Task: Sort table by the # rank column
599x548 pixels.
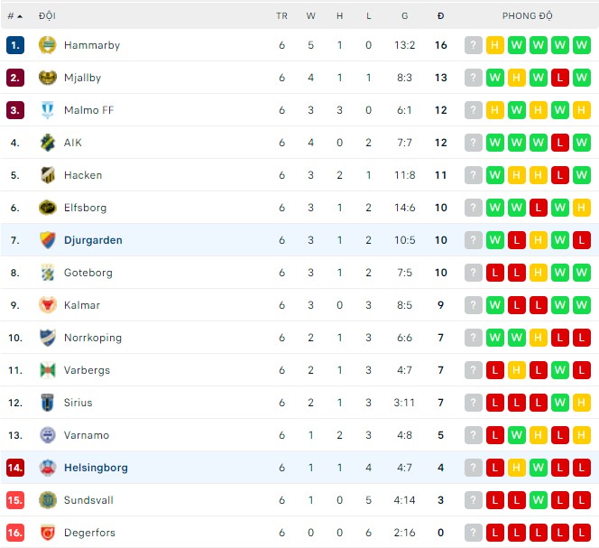Action: click(x=14, y=16)
